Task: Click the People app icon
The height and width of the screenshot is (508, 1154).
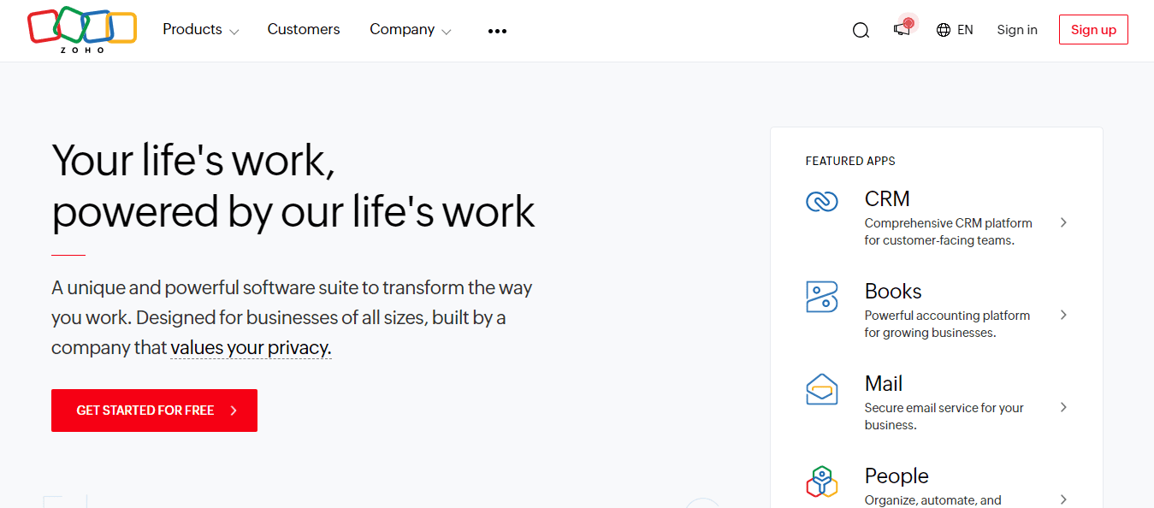Action: point(821,481)
